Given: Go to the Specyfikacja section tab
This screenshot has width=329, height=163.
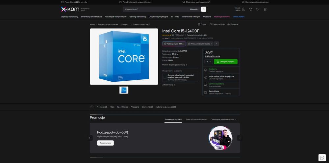Looking at the screenshot, I should (x=122, y=107).
